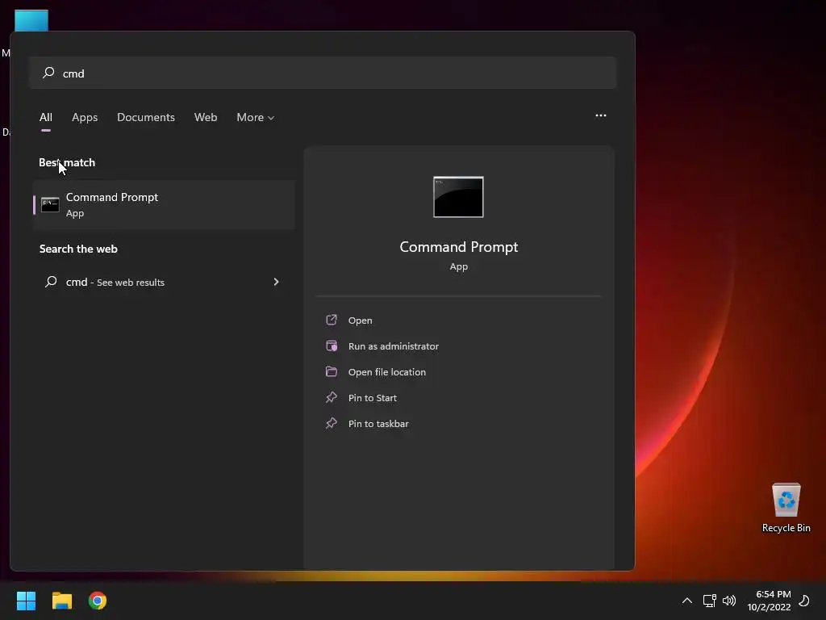Show hidden tray icons chevron
826x620 pixels.
(687, 601)
